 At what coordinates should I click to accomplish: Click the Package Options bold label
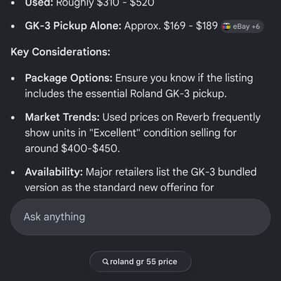69,79
